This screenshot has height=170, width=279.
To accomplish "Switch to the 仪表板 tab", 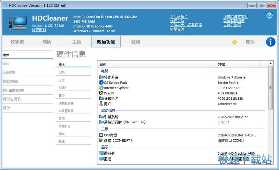I will pos(17,42).
